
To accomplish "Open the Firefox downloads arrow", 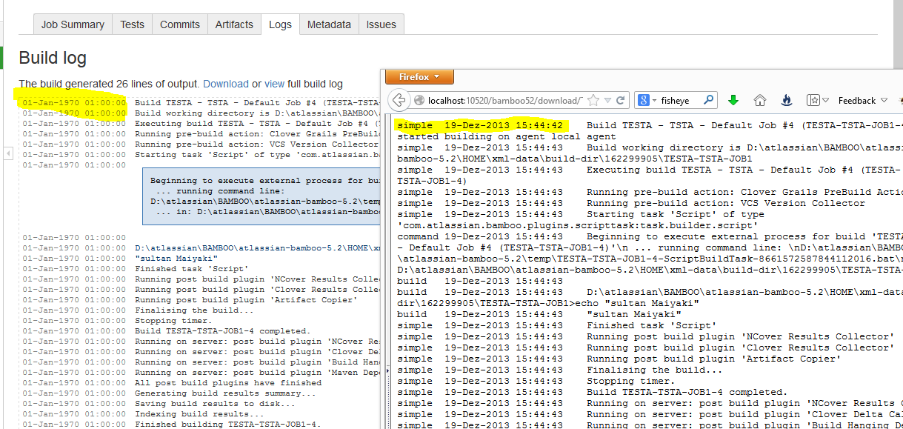I will (733, 100).
